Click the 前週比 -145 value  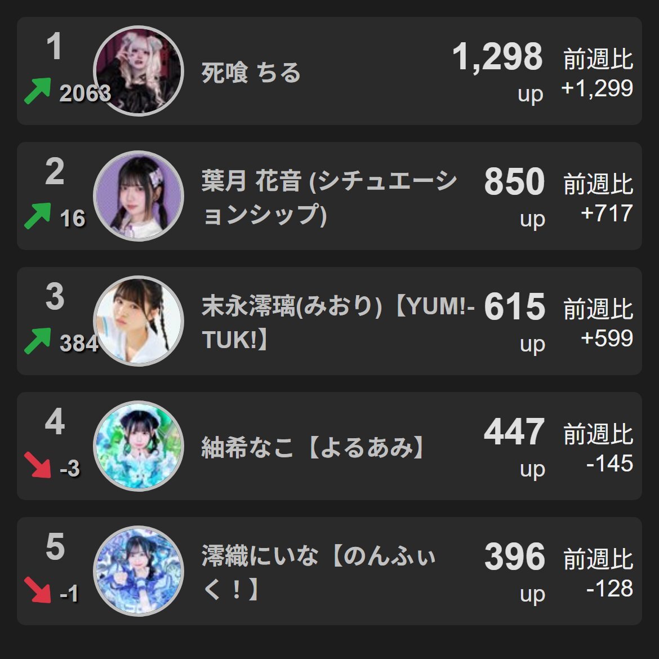(x=598, y=448)
